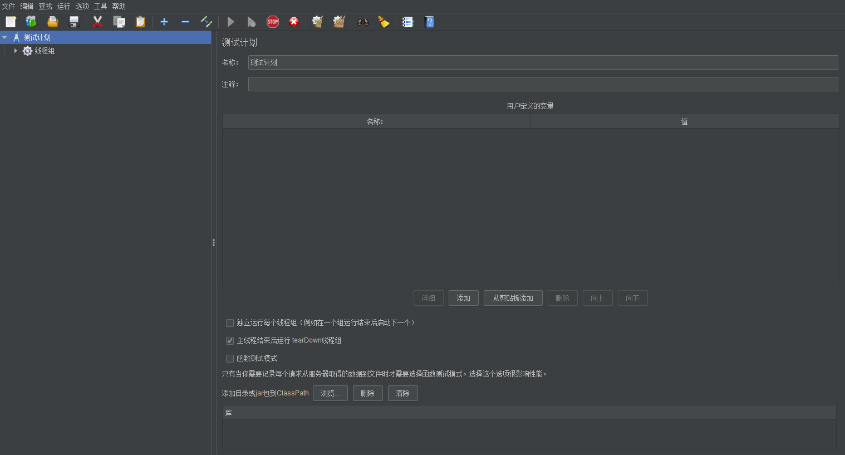Cut selection with the scissors icon

coord(98,22)
